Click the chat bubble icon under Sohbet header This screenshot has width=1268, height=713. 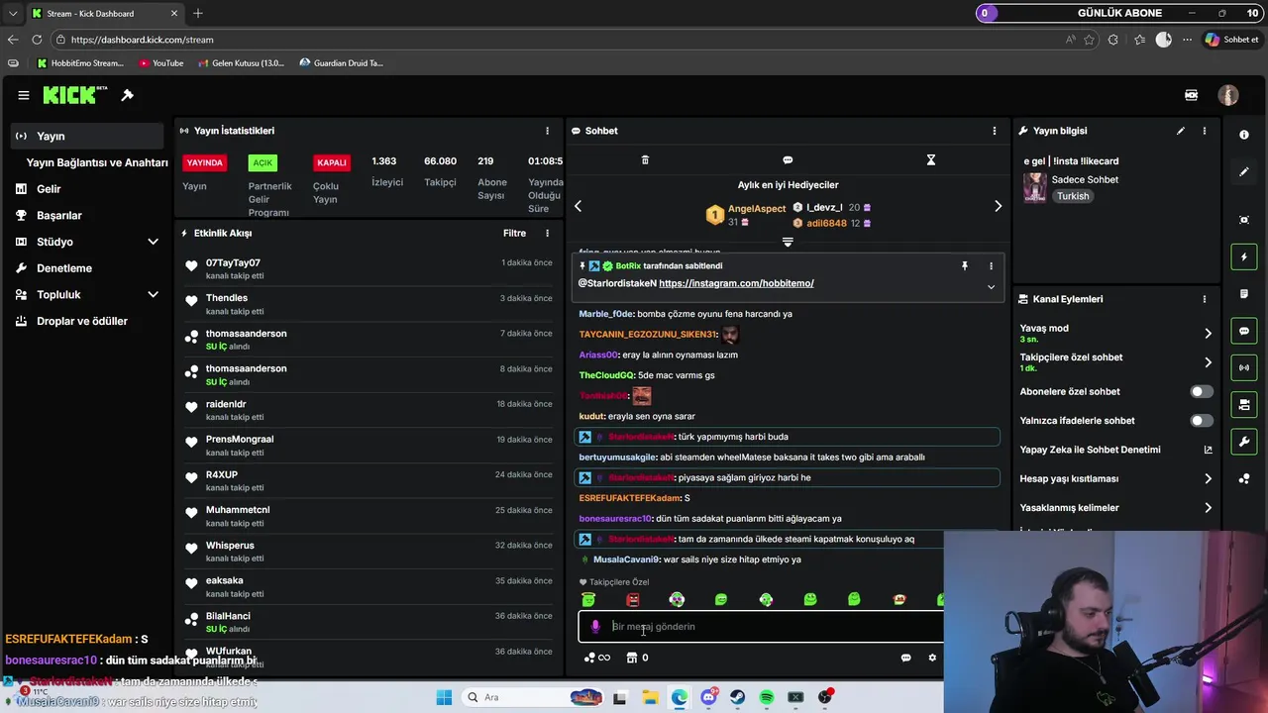[788, 159]
